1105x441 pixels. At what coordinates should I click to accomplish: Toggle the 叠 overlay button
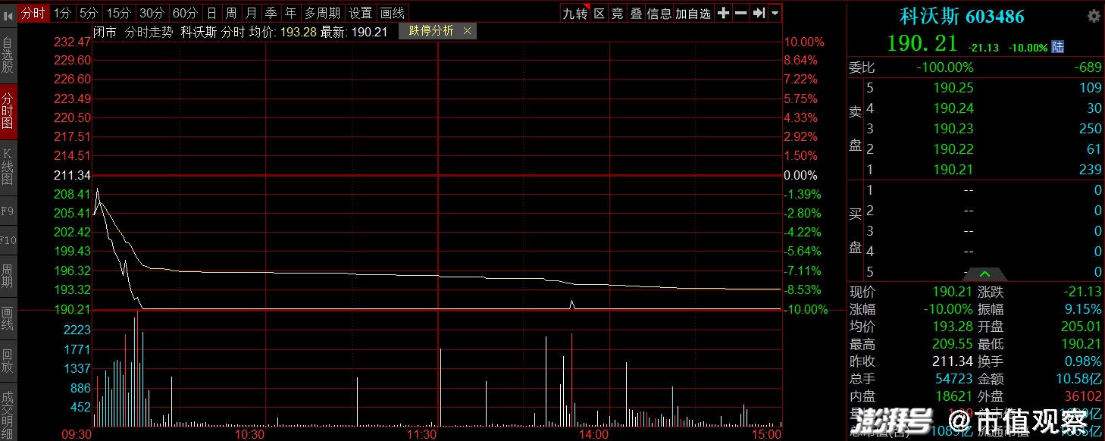click(x=636, y=13)
